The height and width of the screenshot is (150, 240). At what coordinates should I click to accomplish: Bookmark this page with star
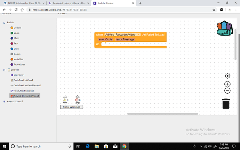[x=214, y=10]
